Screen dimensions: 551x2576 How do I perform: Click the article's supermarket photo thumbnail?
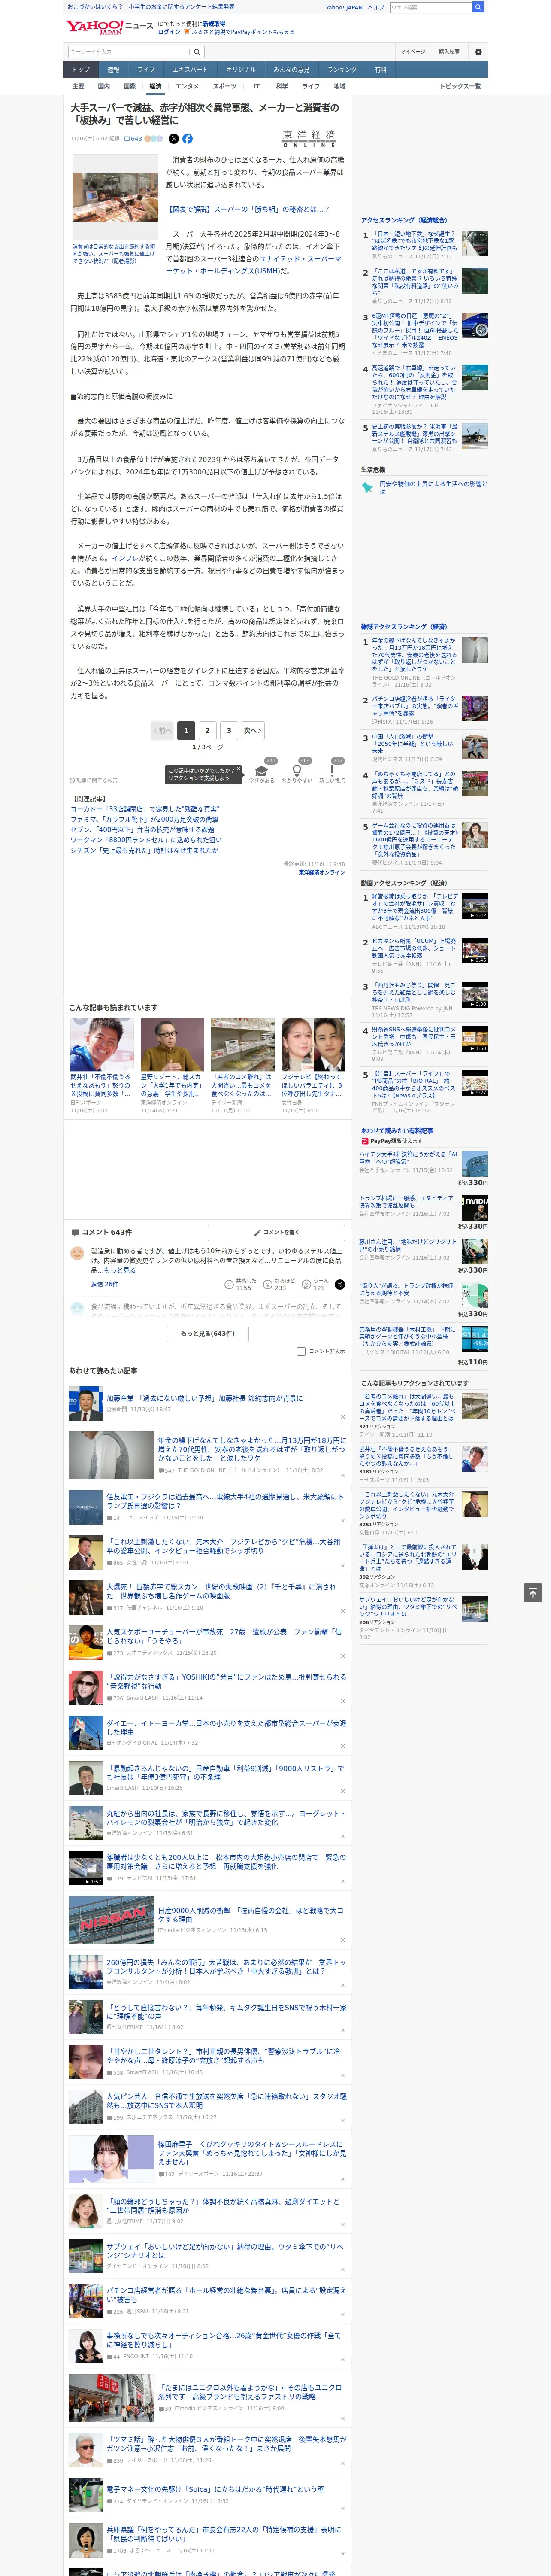(114, 196)
